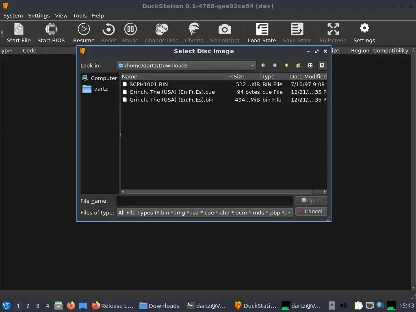Open the file manager launcher in taskbar
The height and width of the screenshot is (312, 416).
tap(58, 305)
